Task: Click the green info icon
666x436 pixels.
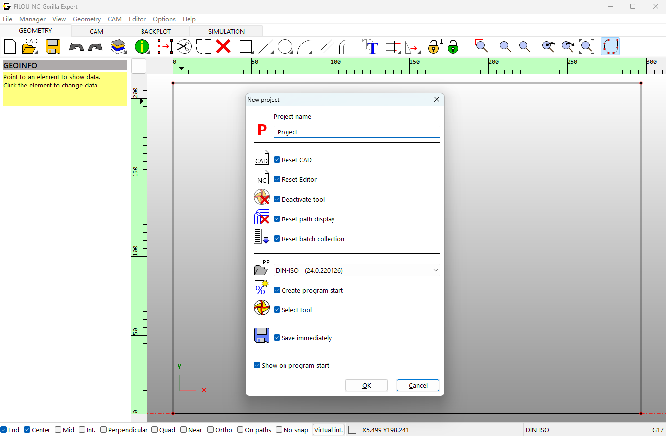Action: [142, 47]
